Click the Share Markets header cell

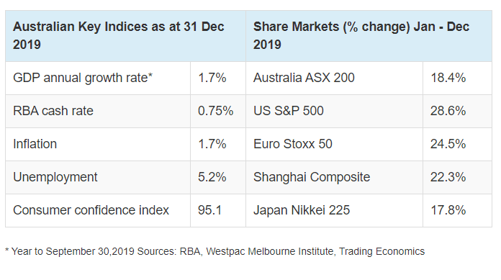tap(369, 36)
